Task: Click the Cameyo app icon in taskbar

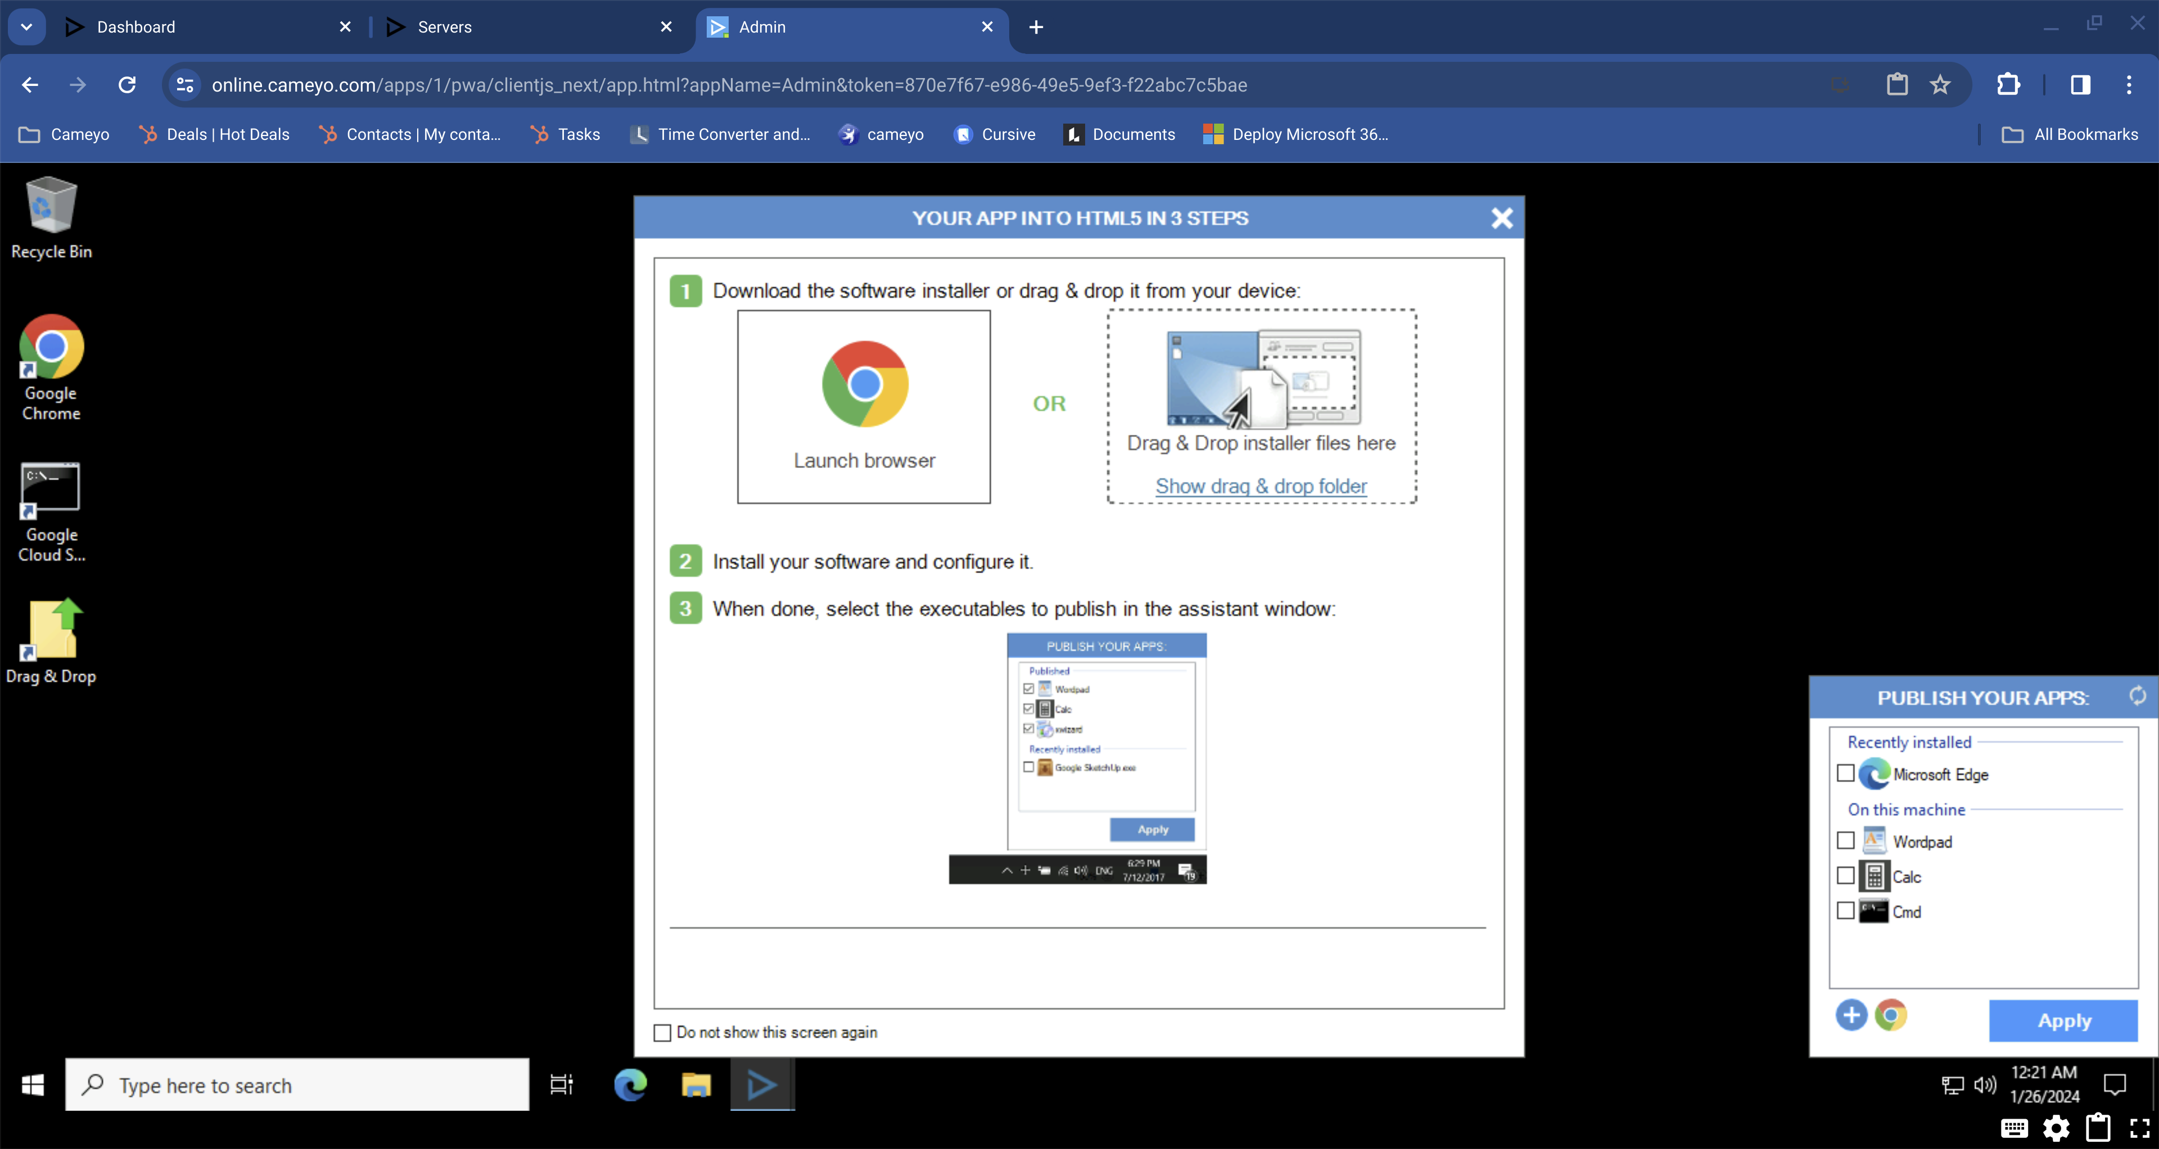Action: click(762, 1086)
